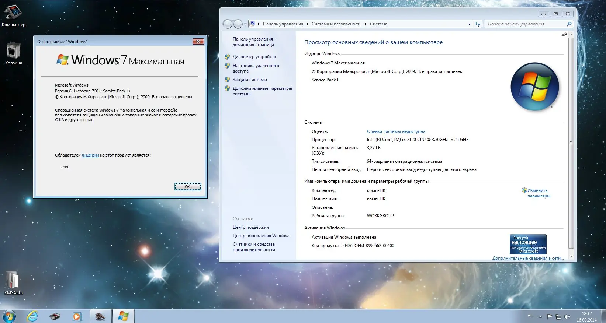Image resolution: width=606 pixels, height=323 pixels.
Task: Click the System window scroll up arrow
Action: 571,34
